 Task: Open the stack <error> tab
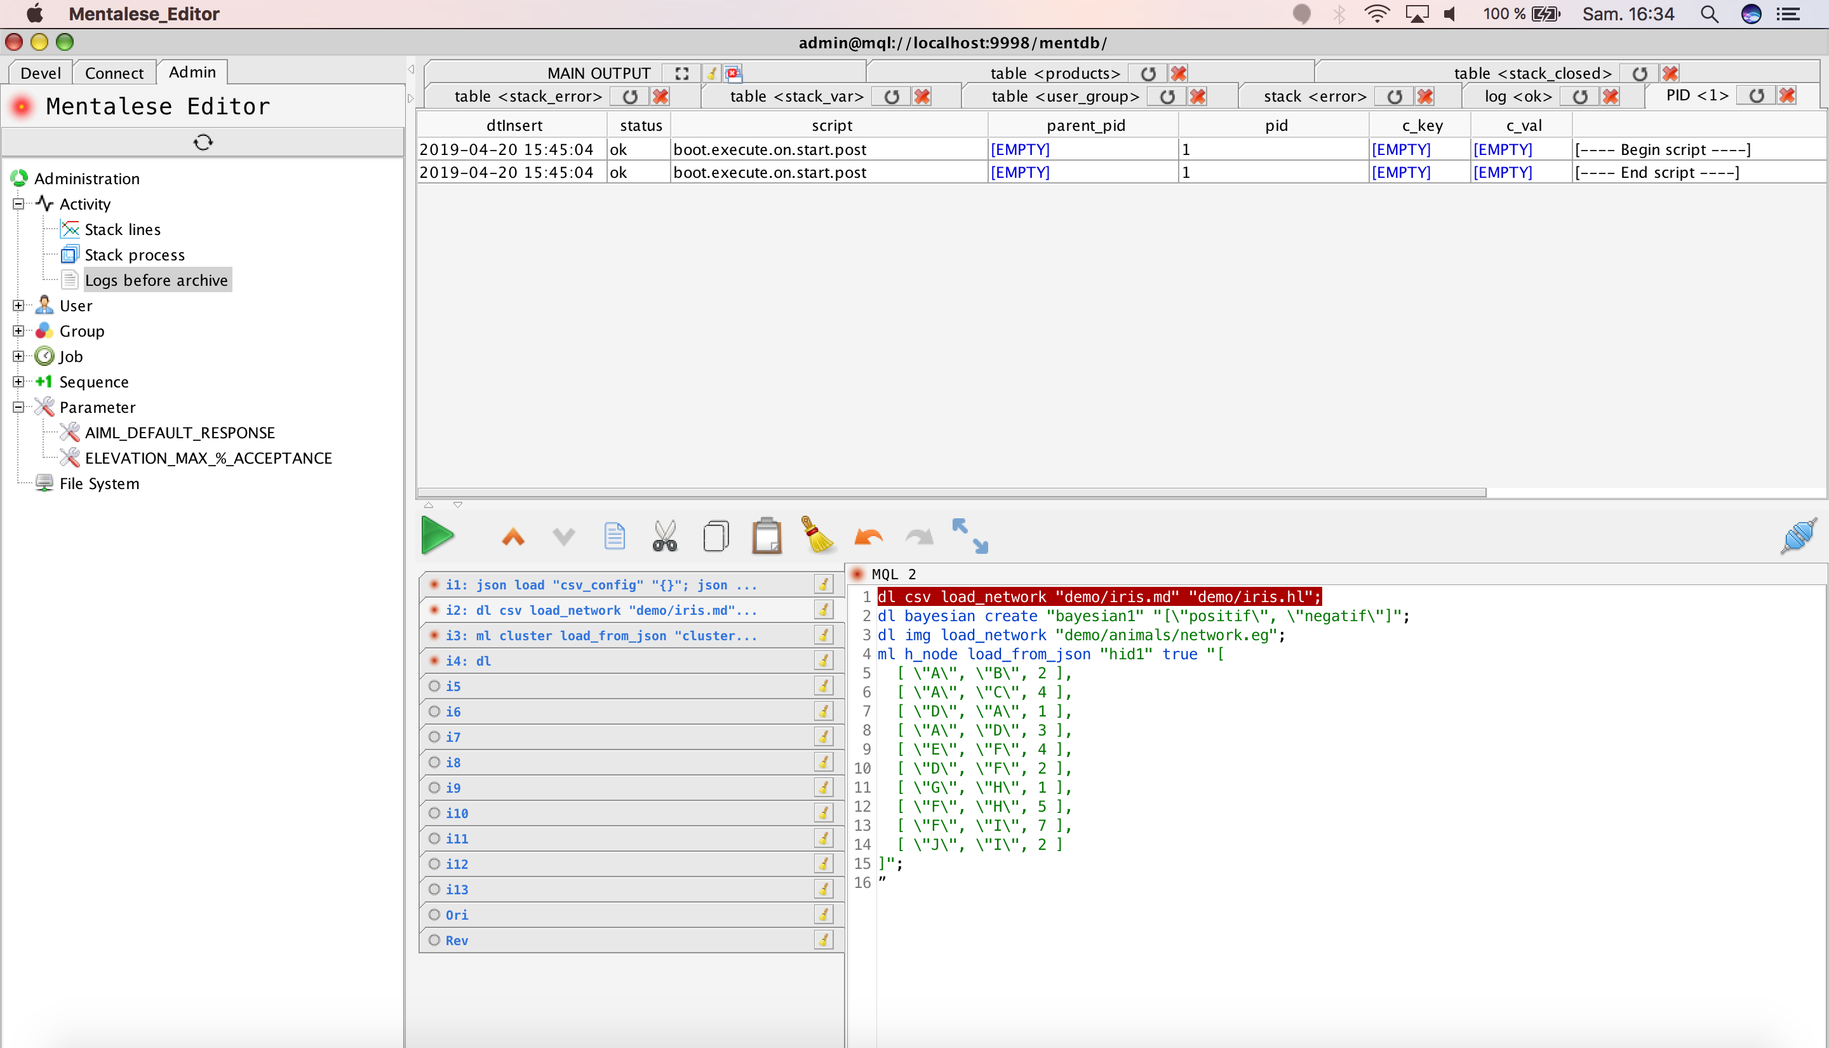[x=1314, y=97]
